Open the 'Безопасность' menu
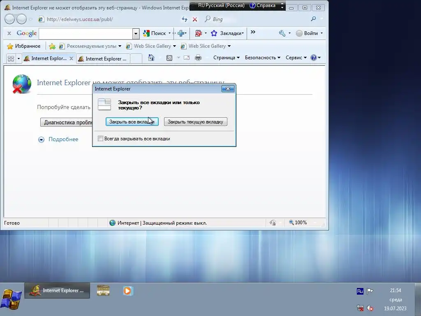 (x=262, y=58)
